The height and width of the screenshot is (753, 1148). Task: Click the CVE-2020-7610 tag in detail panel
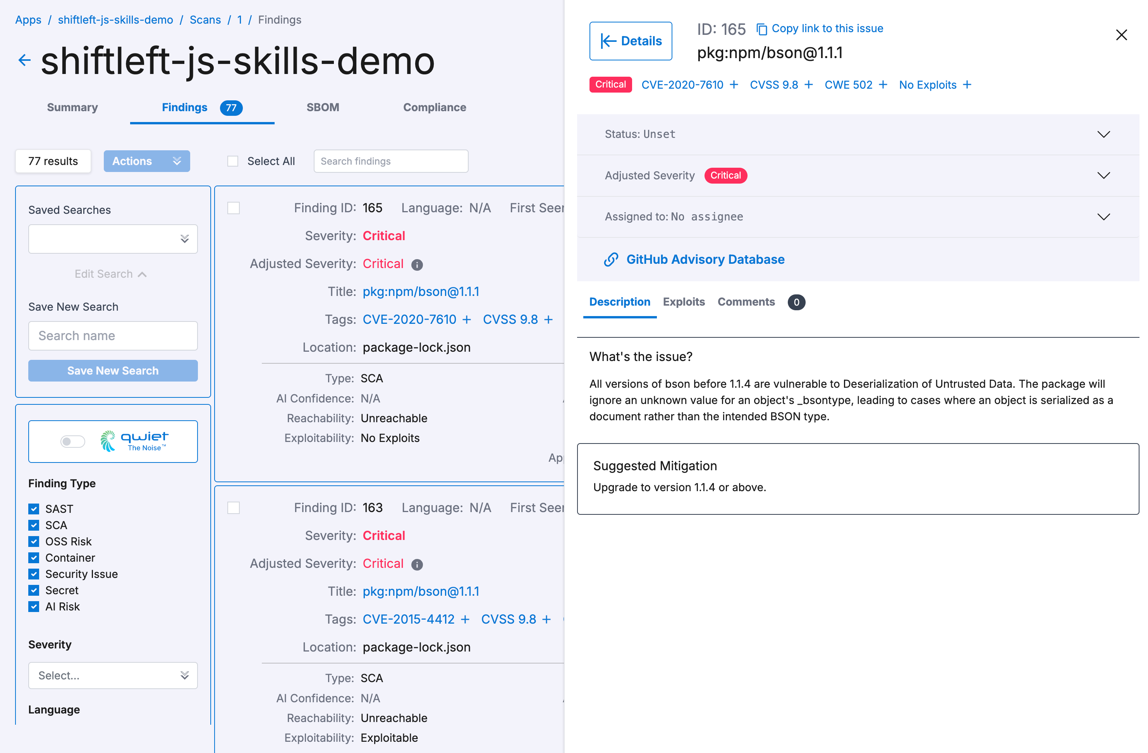682,85
